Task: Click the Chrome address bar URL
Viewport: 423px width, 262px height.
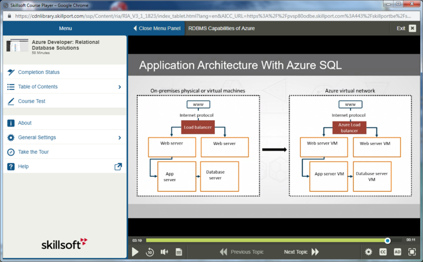Action: [x=213, y=16]
